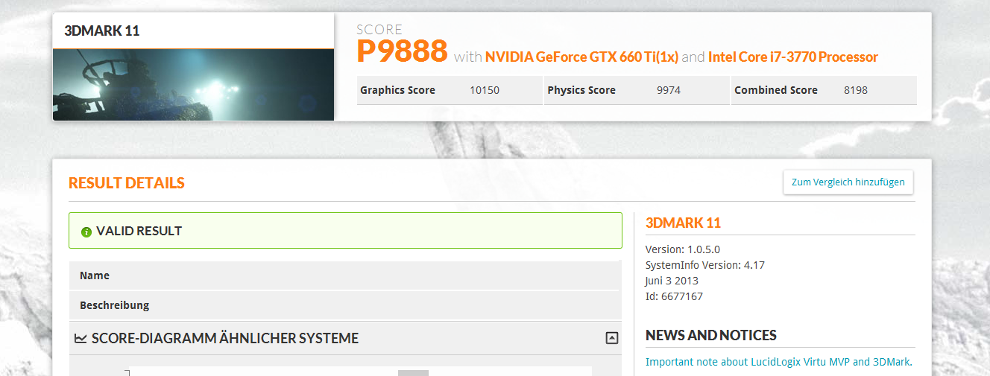Open the Intel Core i7-3770 Processor link
The height and width of the screenshot is (376, 990).
793,57
